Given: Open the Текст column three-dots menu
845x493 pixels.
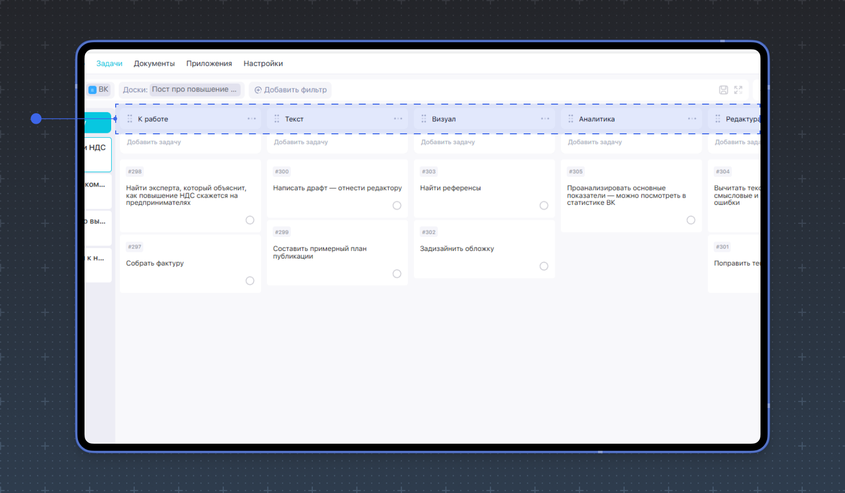Looking at the screenshot, I should pos(398,119).
